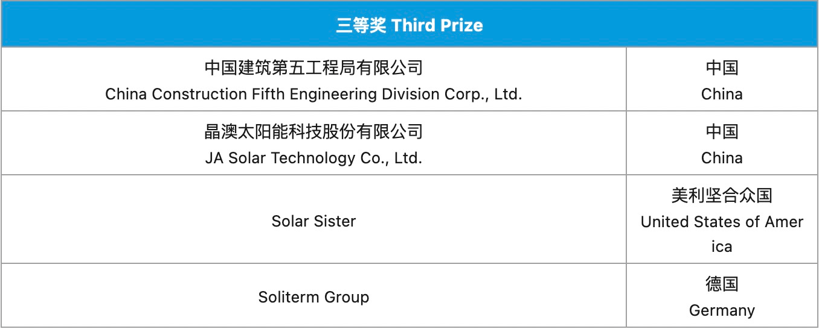Click China in the JA Solar row

722,158
